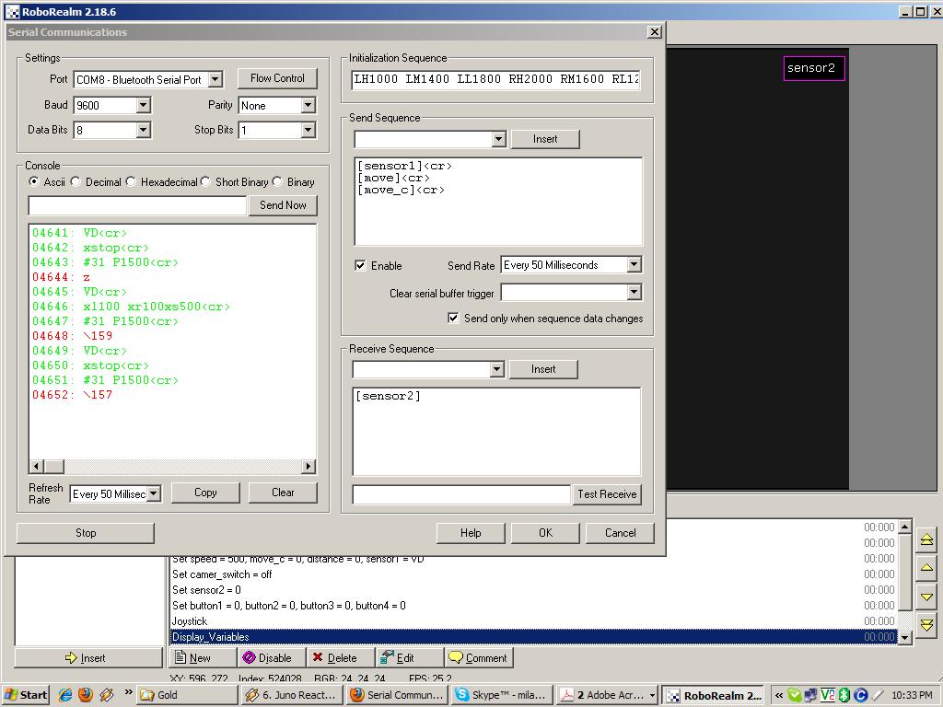Select the Hexadecimal console format
The image size is (943, 707).
point(131,182)
